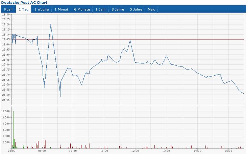Show the 6 Monate chart
Viewport: 248px width, 157px height.
click(x=82, y=9)
